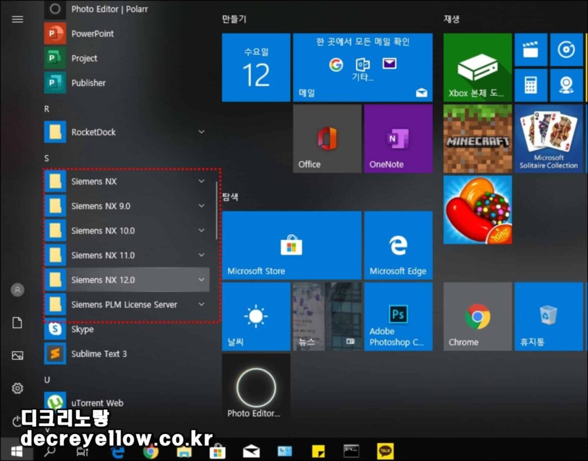Expand Siemens NX 12.0 chevron
Screen dimensions: 588x461
202,280
